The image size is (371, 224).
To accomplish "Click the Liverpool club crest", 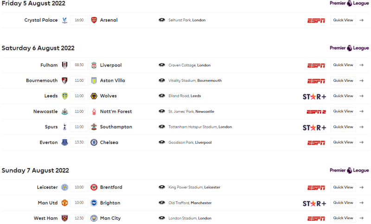I will (x=94, y=65).
